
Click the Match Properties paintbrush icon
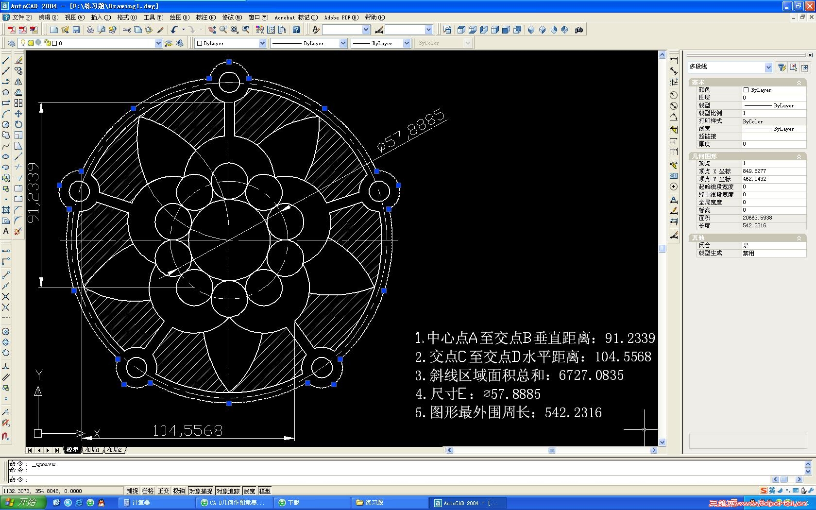(x=160, y=30)
